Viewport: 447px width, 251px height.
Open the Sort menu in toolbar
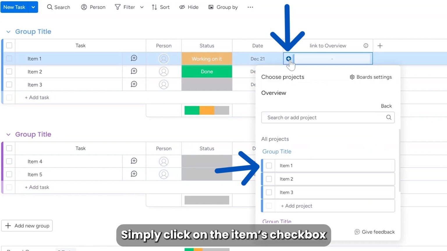pos(161,7)
